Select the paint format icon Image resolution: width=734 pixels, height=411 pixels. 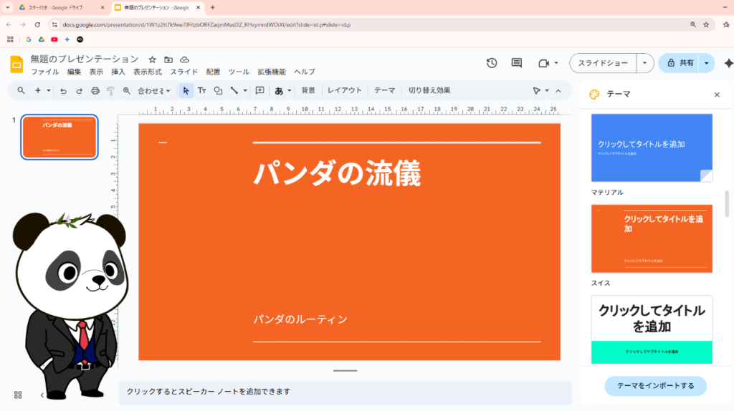pos(110,91)
